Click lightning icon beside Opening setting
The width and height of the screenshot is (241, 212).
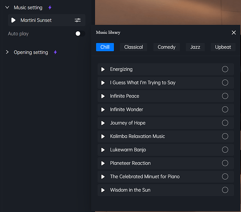click(x=55, y=52)
